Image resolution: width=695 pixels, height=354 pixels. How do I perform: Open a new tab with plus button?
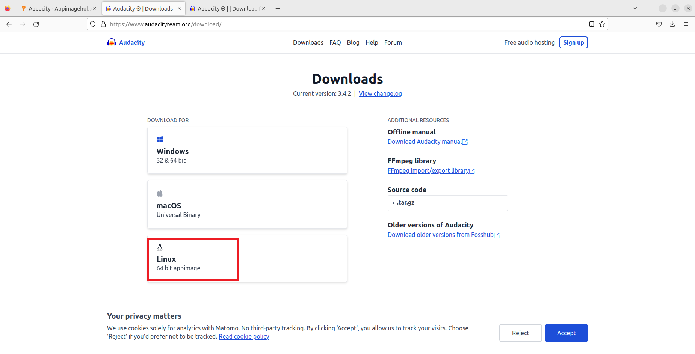278,9
